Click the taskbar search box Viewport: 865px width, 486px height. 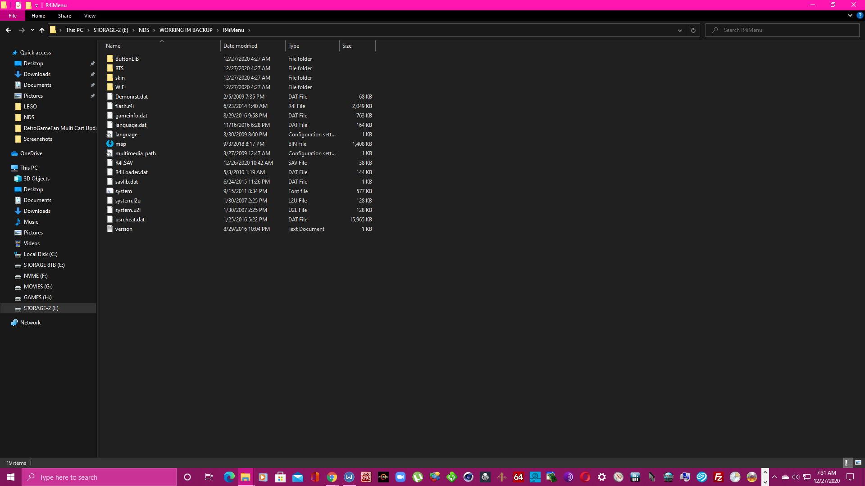point(99,477)
